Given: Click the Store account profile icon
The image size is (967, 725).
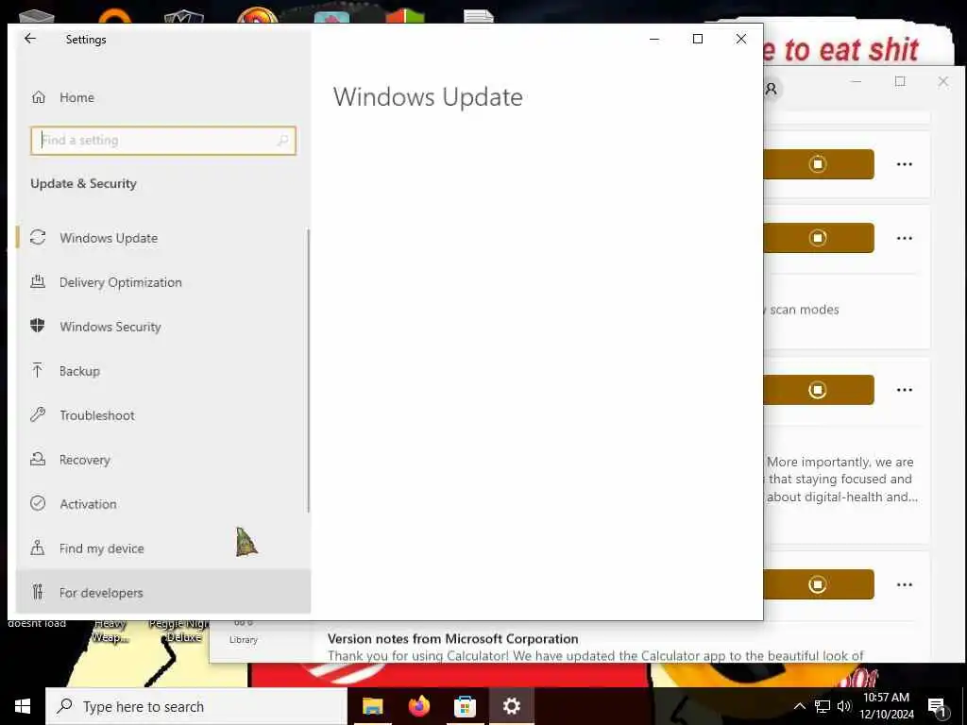Looking at the screenshot, I should click(771, 89).
